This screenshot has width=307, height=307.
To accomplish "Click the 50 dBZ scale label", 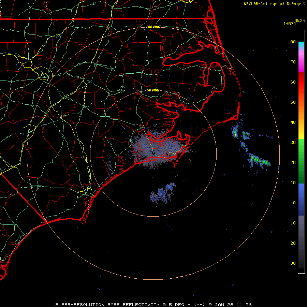I will click(293, 102).
